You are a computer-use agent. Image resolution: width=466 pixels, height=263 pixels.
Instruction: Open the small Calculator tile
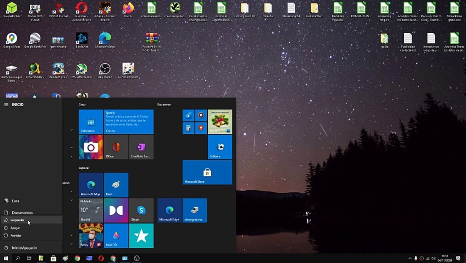click(x=188, y=128)
